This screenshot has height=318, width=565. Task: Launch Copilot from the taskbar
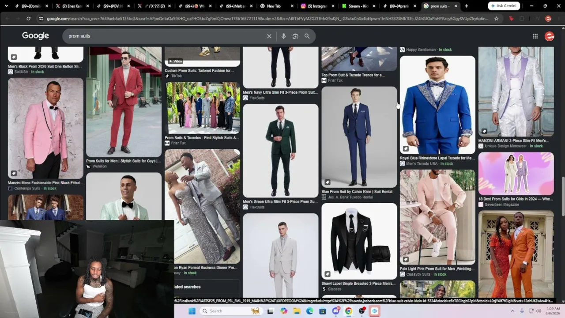pyautogui.click(x=284, y=311)
